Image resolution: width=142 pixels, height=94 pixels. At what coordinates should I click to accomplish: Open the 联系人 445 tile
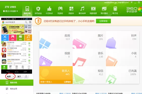[x=56, y=75]
